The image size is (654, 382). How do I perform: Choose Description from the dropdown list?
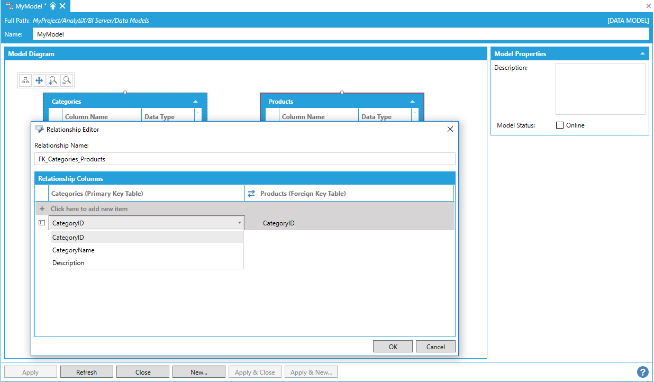coord(68,263)
